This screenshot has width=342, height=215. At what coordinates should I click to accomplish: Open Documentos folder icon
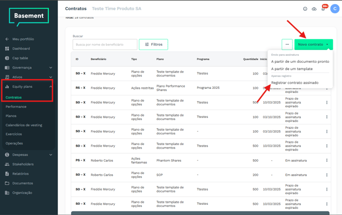[7, 183]
